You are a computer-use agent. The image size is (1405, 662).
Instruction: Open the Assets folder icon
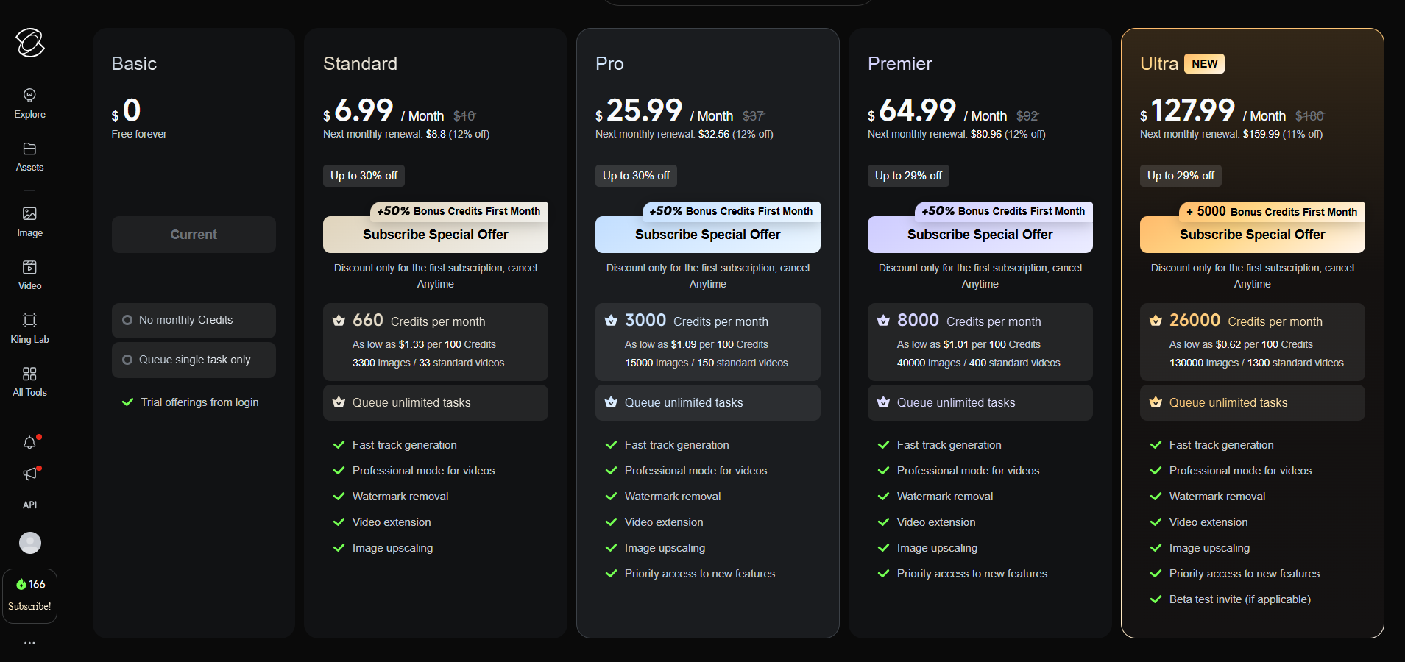(x=29, y=149)
